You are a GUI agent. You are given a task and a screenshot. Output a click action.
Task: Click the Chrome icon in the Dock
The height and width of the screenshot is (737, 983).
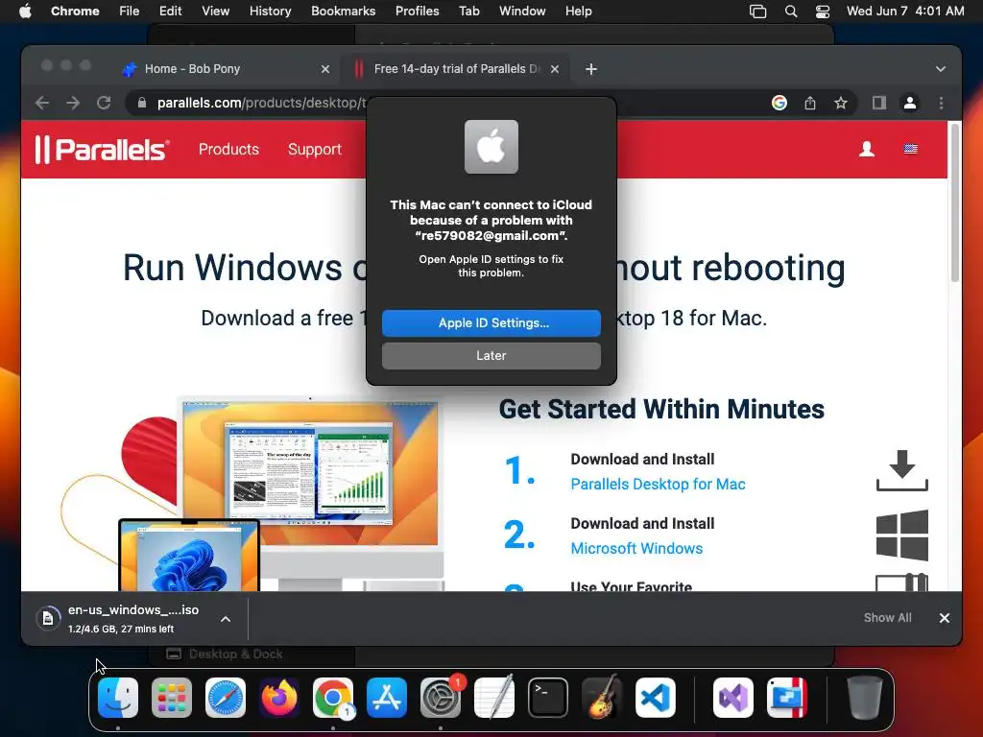click(333, 698)
